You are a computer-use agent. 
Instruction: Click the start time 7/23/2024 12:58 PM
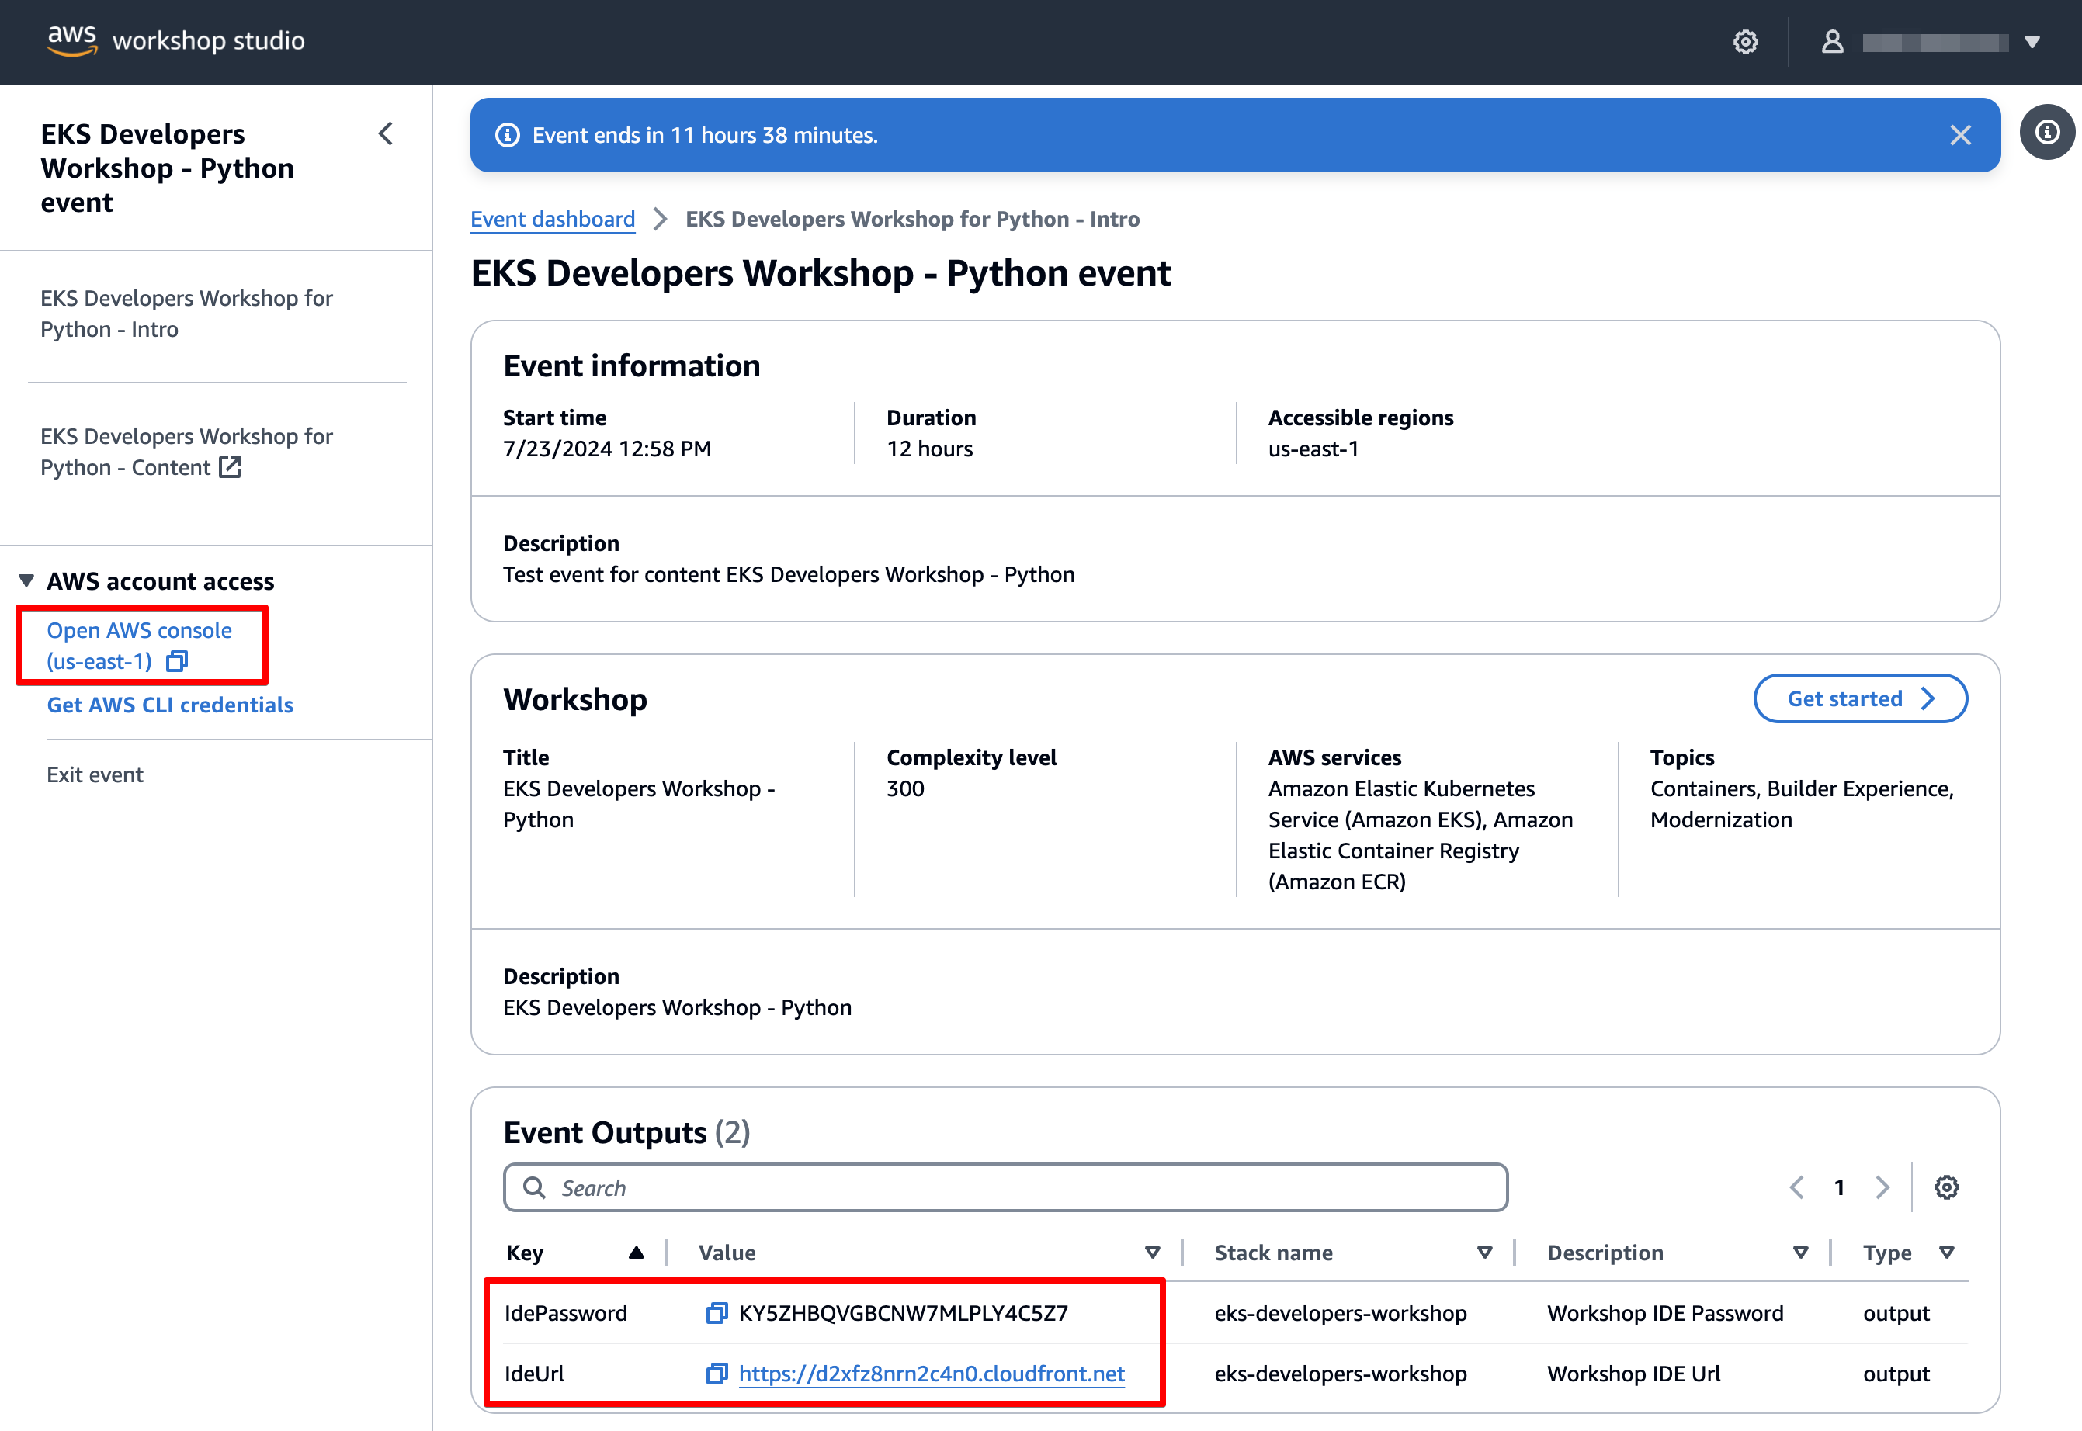click(x=607, y=449)
